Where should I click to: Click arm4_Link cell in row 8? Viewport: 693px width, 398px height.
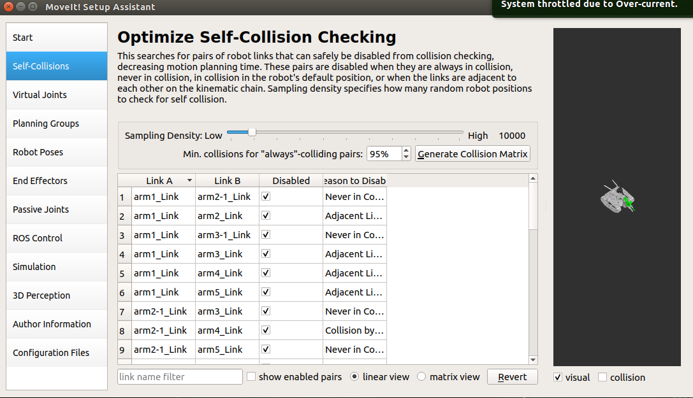click(227, 330)
